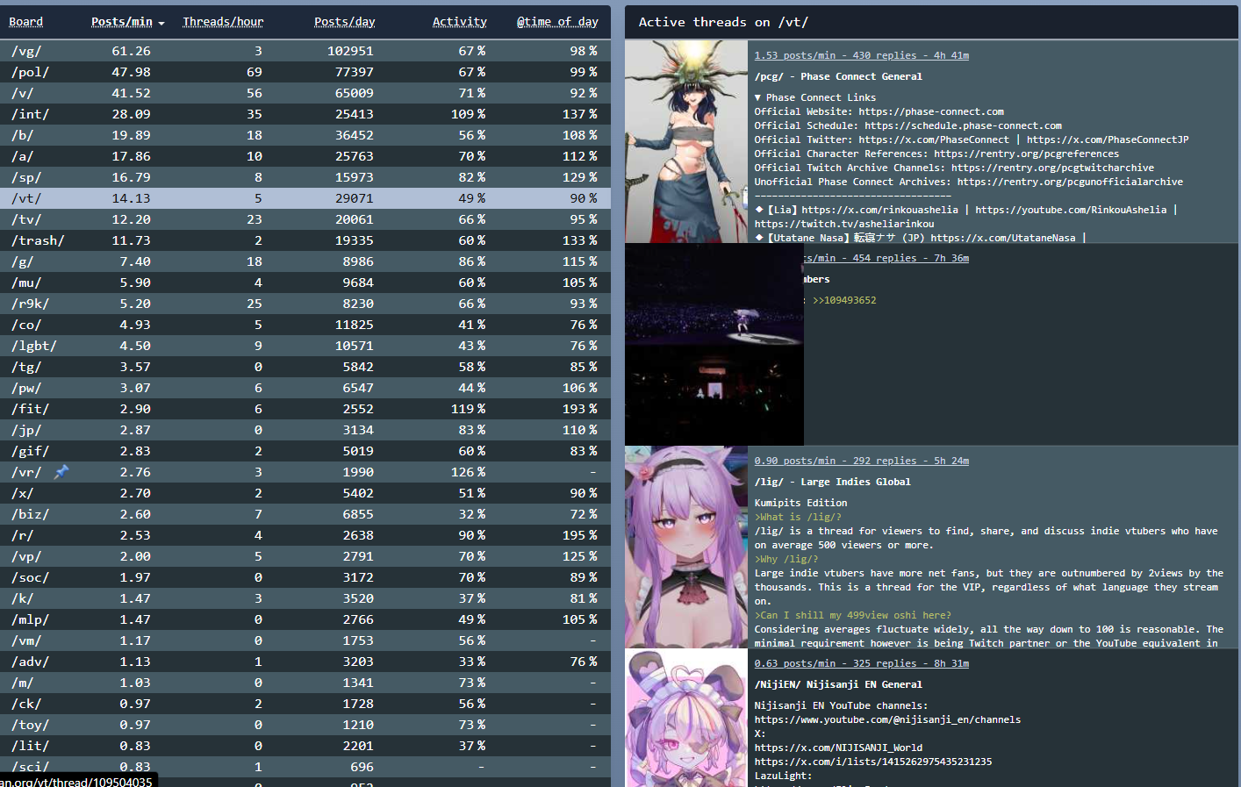Open the Phase Connect General thread thumbnail
This screenshot has height=787, width=1241.
point(686,141)
